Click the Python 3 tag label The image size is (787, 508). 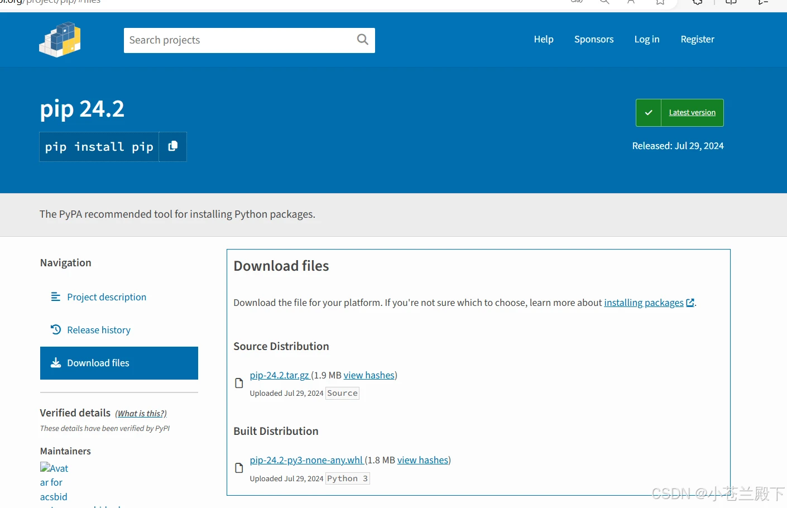pos(347,478)
